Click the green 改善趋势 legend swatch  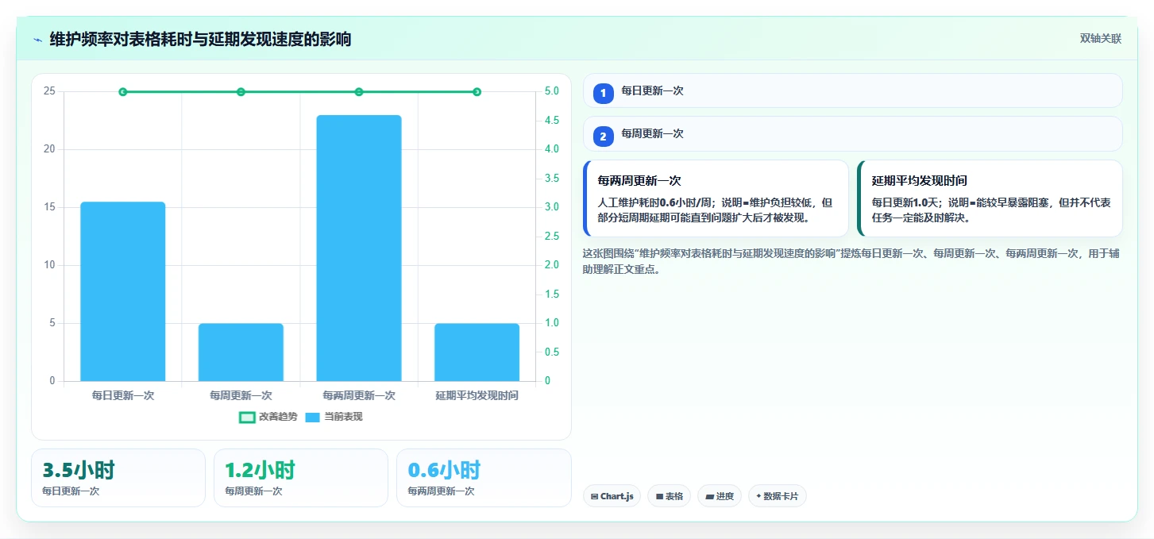point(247,417)
